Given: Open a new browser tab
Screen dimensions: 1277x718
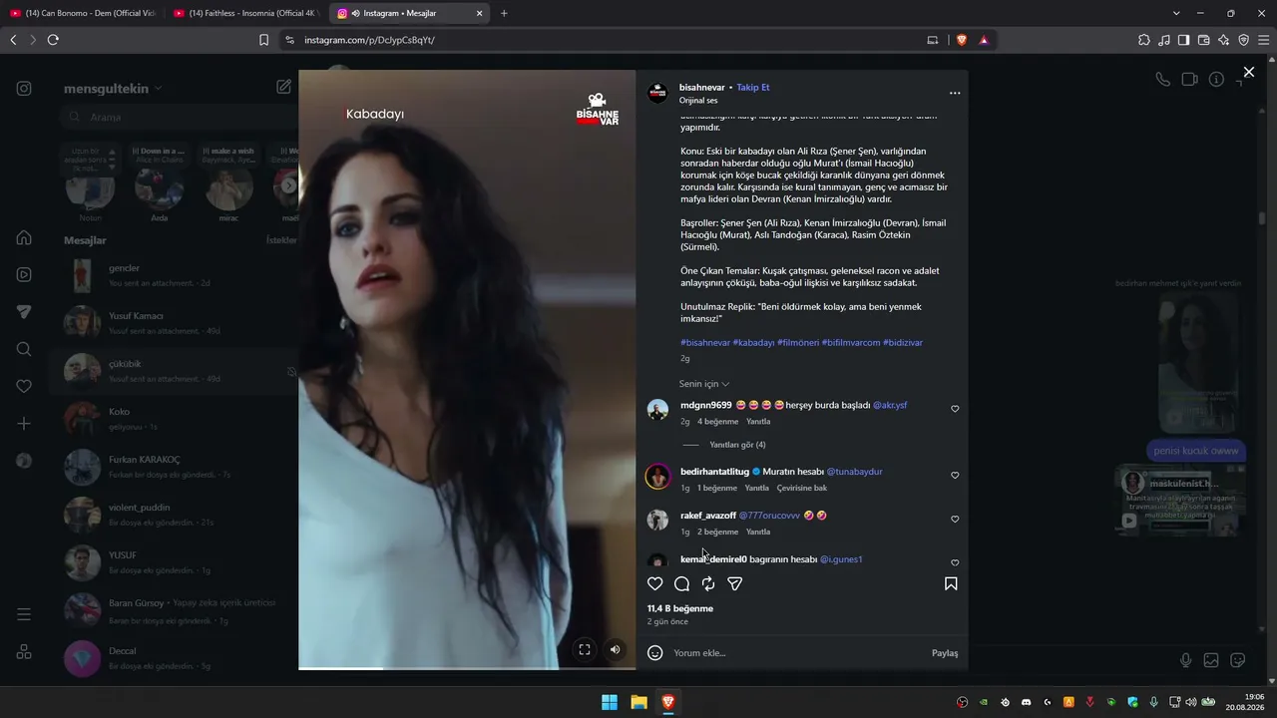Looking at the screenshot, I should (x=504, y=13).
